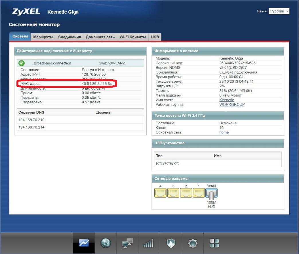The height and width of the screenshot is (254, 299).
Task: Click the Файл подкачки value 0 из 0 Мбайт
Action: tap(230, 95)
